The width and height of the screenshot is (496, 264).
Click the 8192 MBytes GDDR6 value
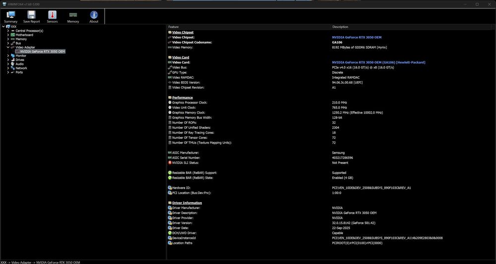(x=359, y=48)
